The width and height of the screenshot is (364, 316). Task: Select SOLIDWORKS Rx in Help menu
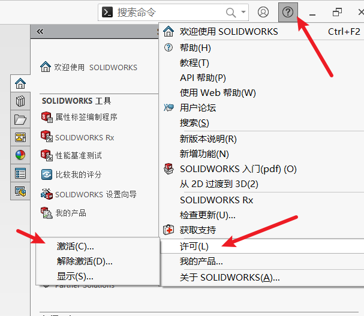(x=261, y=200)
